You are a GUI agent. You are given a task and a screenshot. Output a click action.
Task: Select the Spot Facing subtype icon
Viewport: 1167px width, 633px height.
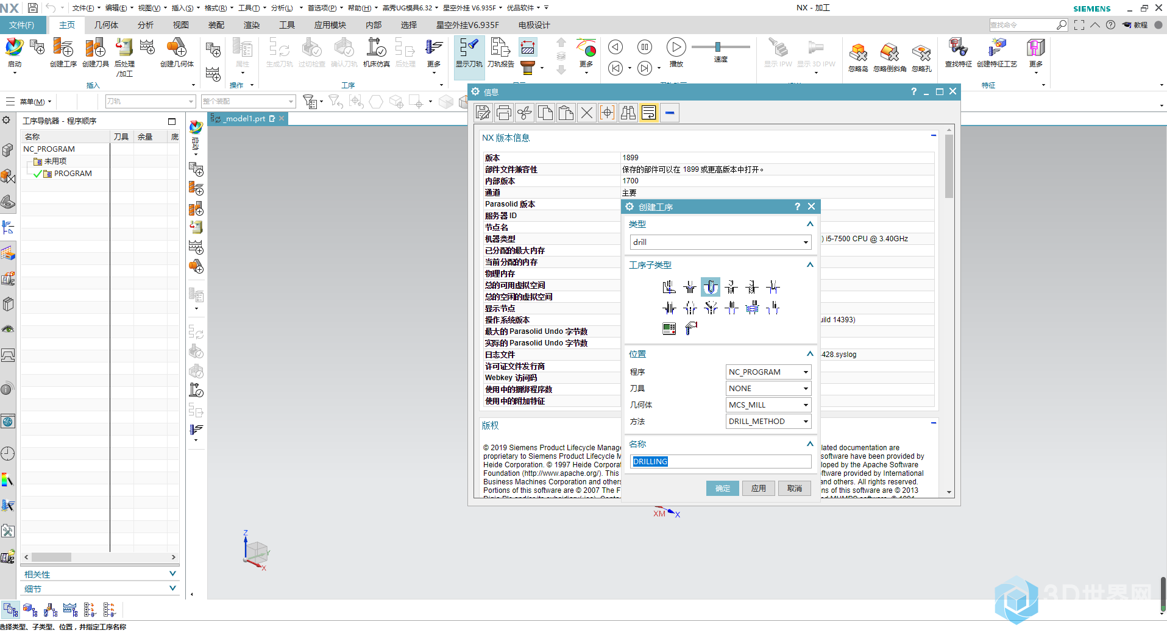[669, 287]
